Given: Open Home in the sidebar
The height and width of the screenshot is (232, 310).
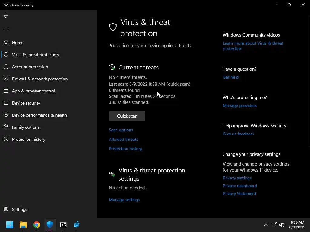Looking at the screenshot, I should (x=18, y=43).
